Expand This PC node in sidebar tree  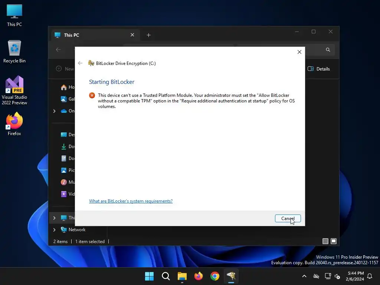click(x=54, y=218)
